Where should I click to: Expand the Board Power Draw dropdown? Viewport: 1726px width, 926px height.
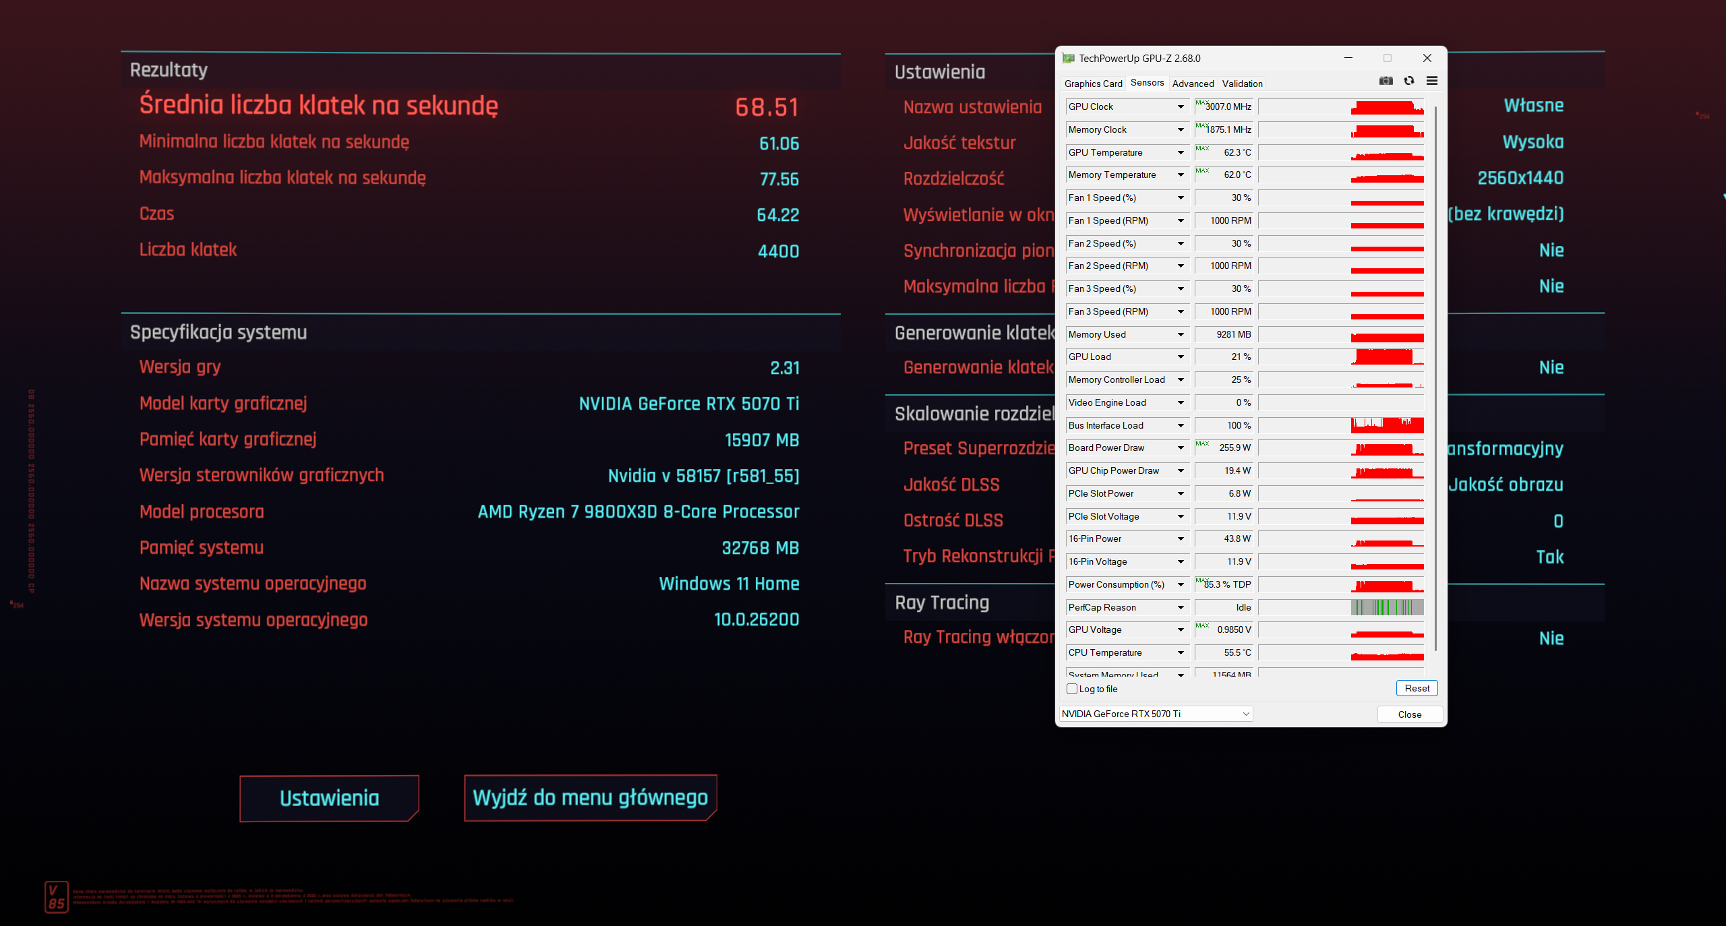coord(1181,447)
